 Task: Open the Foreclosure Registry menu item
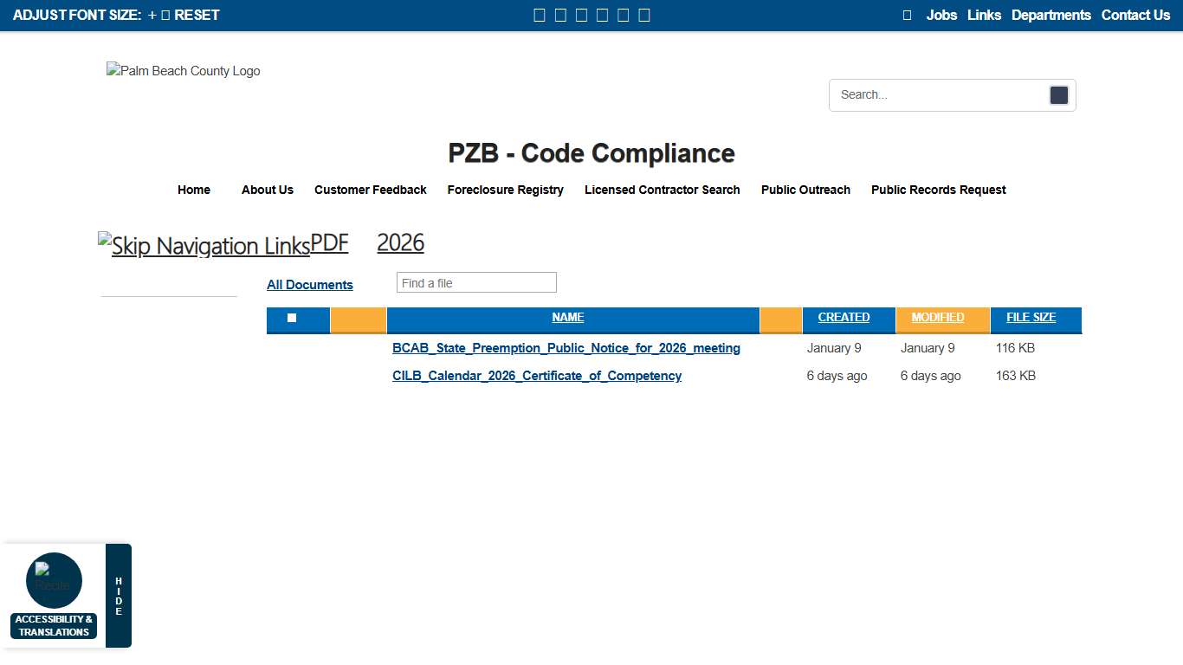[x=505, y=190]
